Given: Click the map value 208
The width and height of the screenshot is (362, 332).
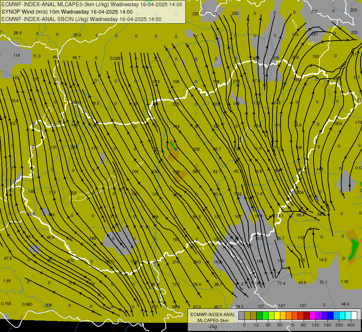Looking at the screenshot, I should pyautogui.click(x=48, y=305).
